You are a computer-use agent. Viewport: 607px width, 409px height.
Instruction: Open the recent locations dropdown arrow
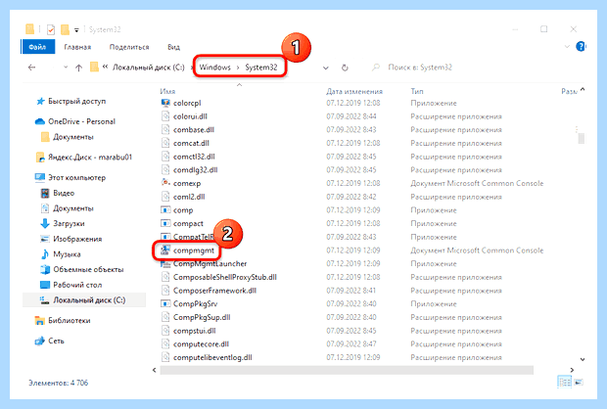pyautogui.click(x=66, y=68)
